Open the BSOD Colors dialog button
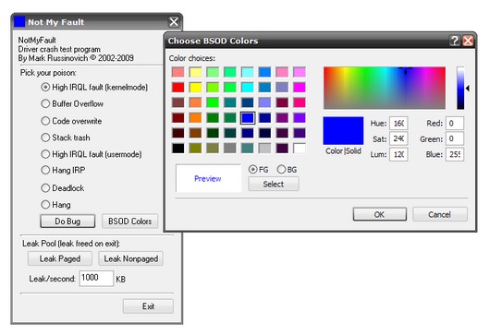This screenshot has height=335, width=490. (x=130, y=221)
